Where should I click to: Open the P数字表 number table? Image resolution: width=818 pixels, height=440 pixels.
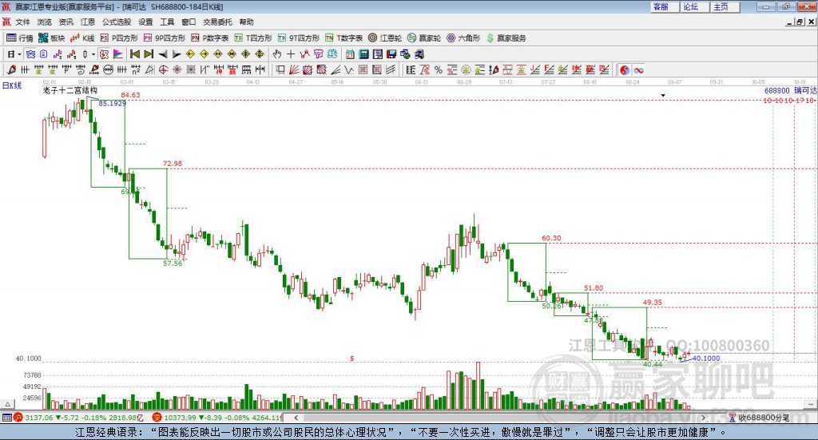click(210, 38)
